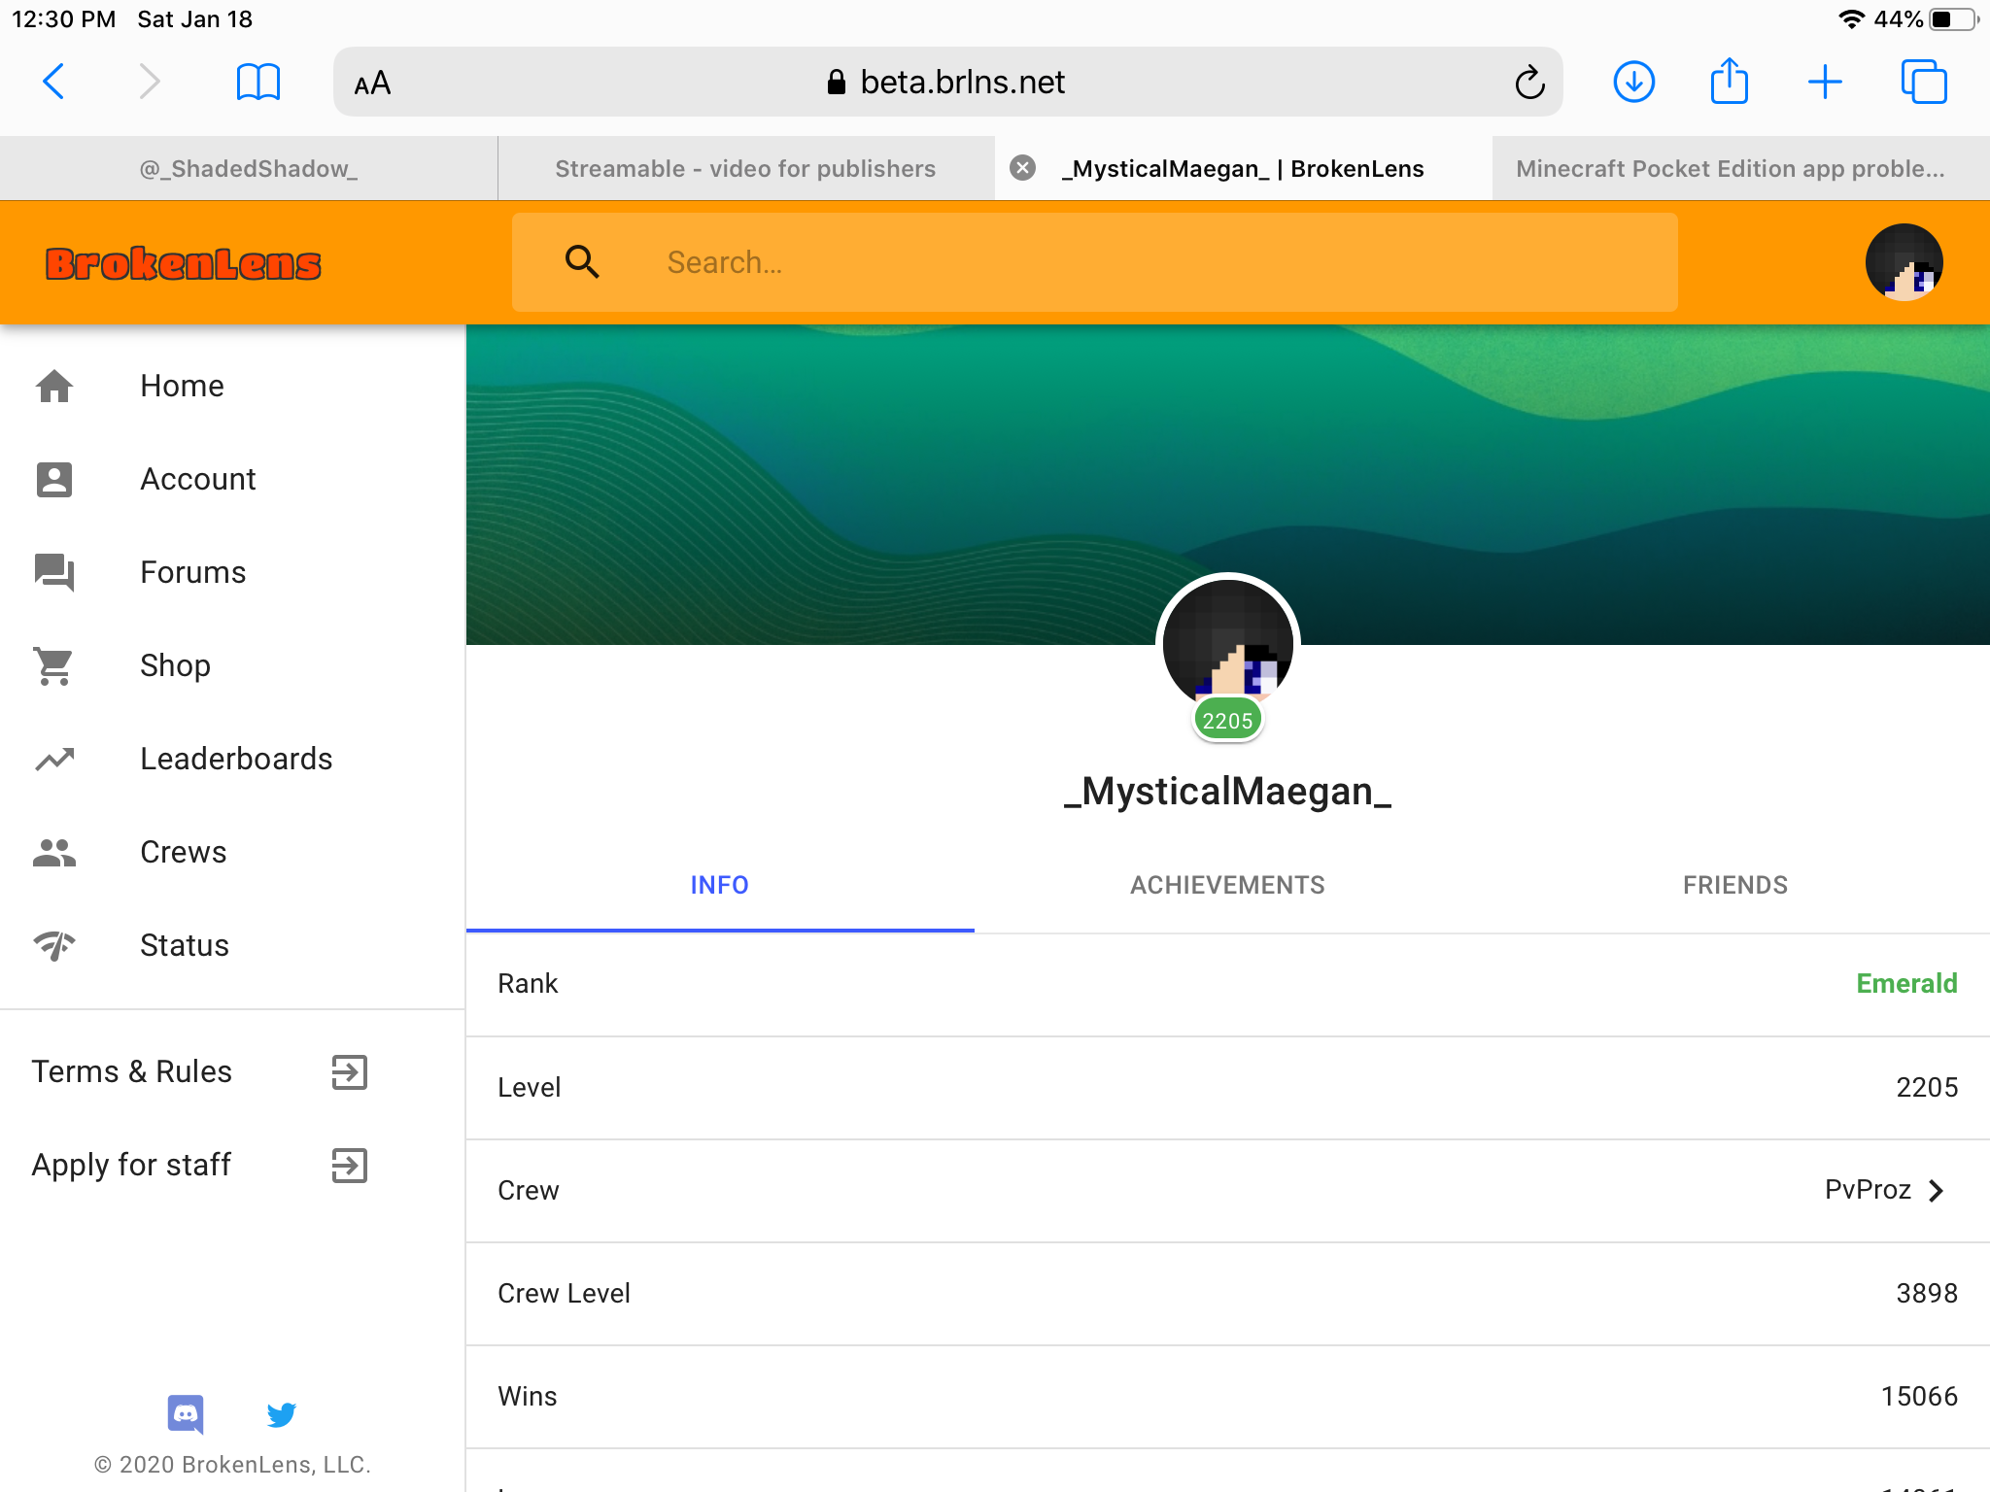
Task: Click the Shop cart icon
Action: 54,665
